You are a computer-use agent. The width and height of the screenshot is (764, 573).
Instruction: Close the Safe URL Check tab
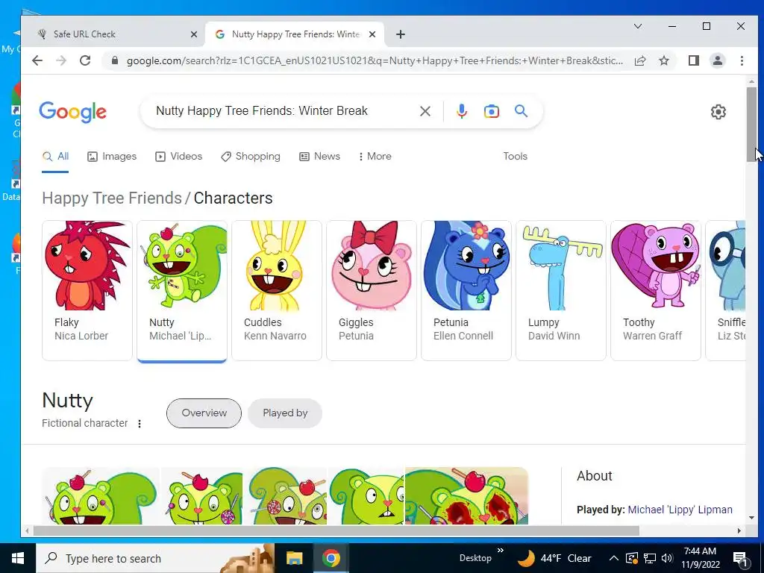[x=193, y=34]
